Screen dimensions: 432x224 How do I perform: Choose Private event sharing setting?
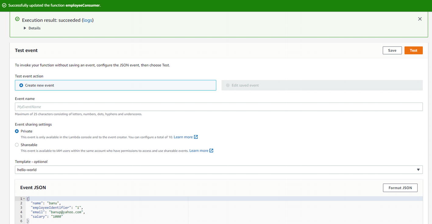17,131
